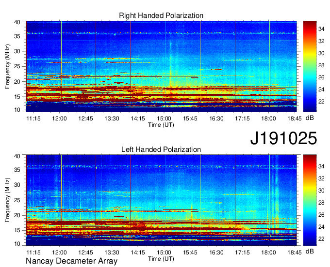The height and width of the screenshot is (267, 330).
Task: Click the "15:45" tick on Right Handed plot
Action: pos(190,119)
